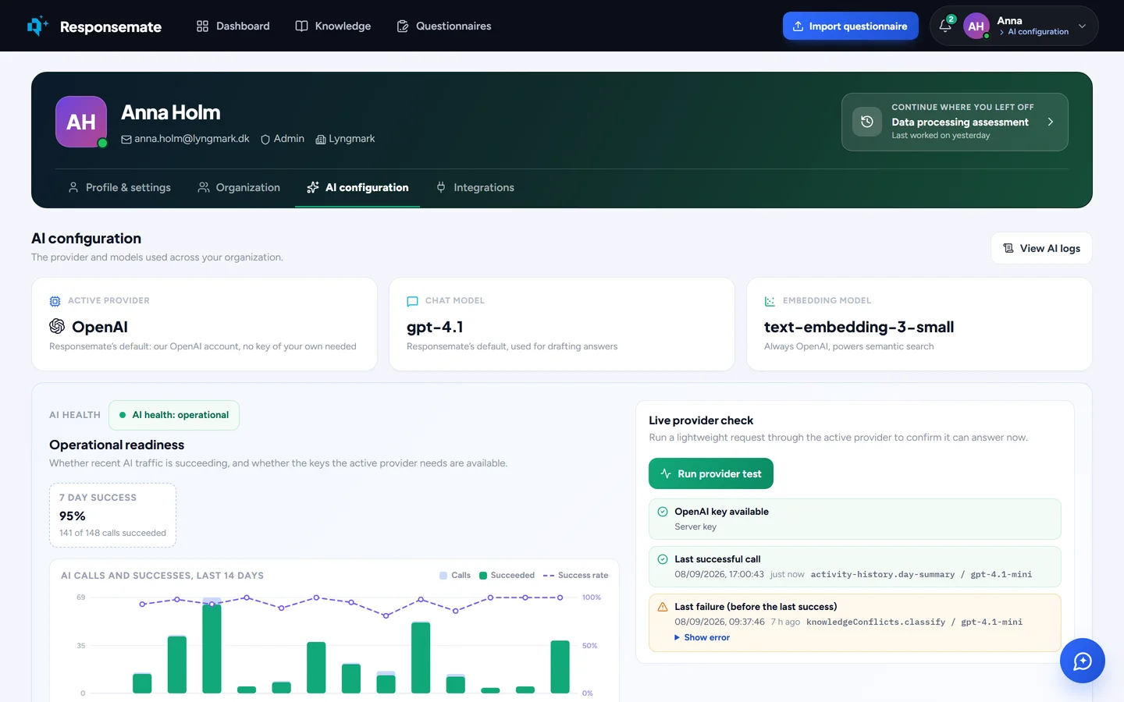The image size is (1124, 702).
Task: Toggle Calls legend item
Action: 455,576
